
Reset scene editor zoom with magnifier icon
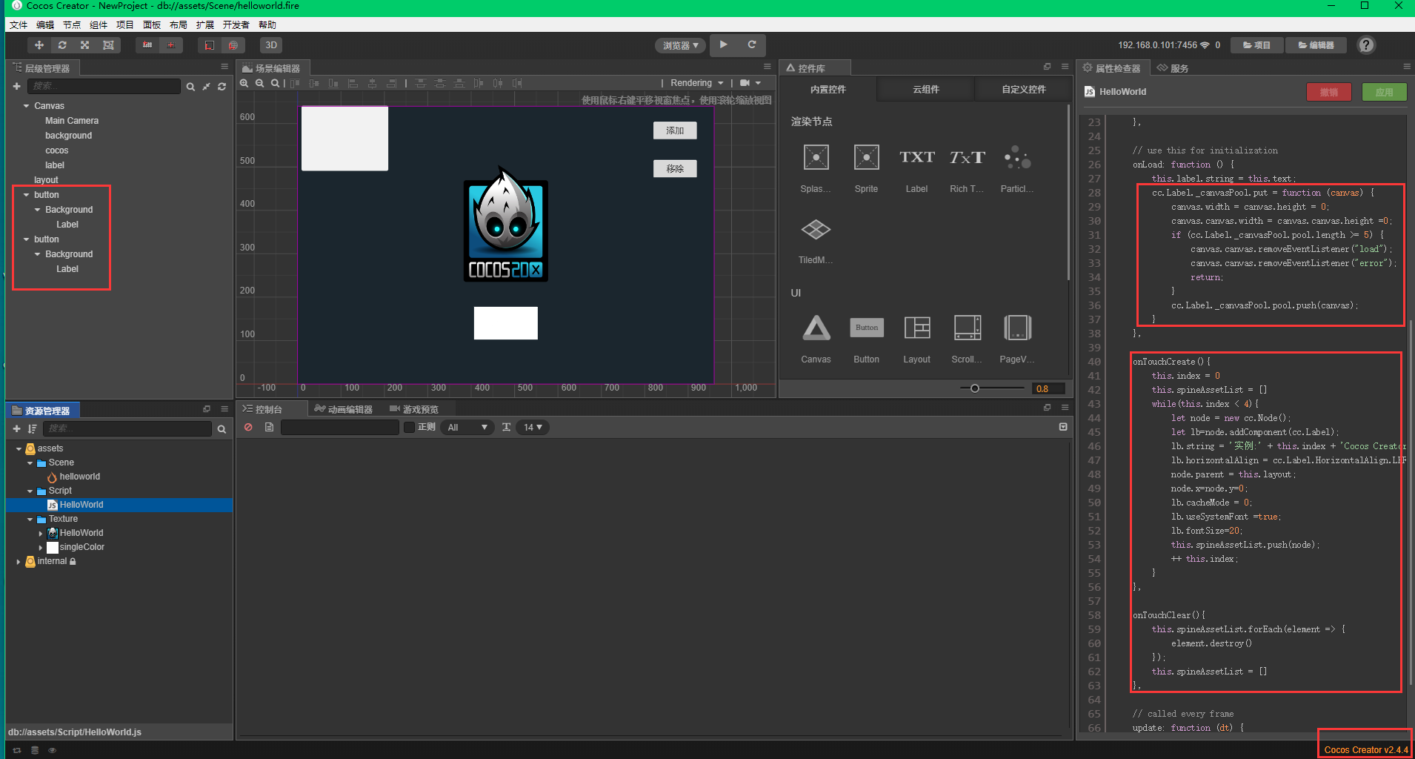(276, 83)
